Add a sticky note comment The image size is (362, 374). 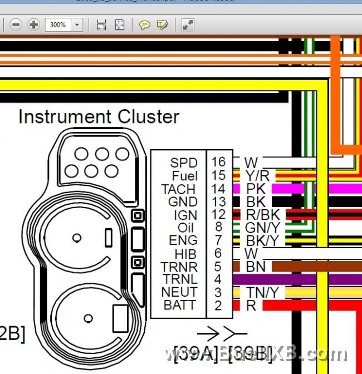tap(145, 25)
